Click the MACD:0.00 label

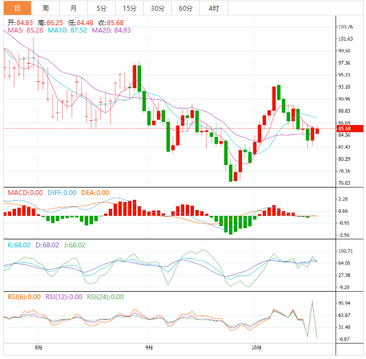[25, 193]
